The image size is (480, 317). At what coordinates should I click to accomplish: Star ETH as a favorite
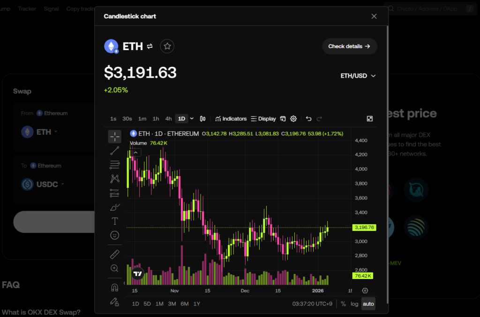167,46
